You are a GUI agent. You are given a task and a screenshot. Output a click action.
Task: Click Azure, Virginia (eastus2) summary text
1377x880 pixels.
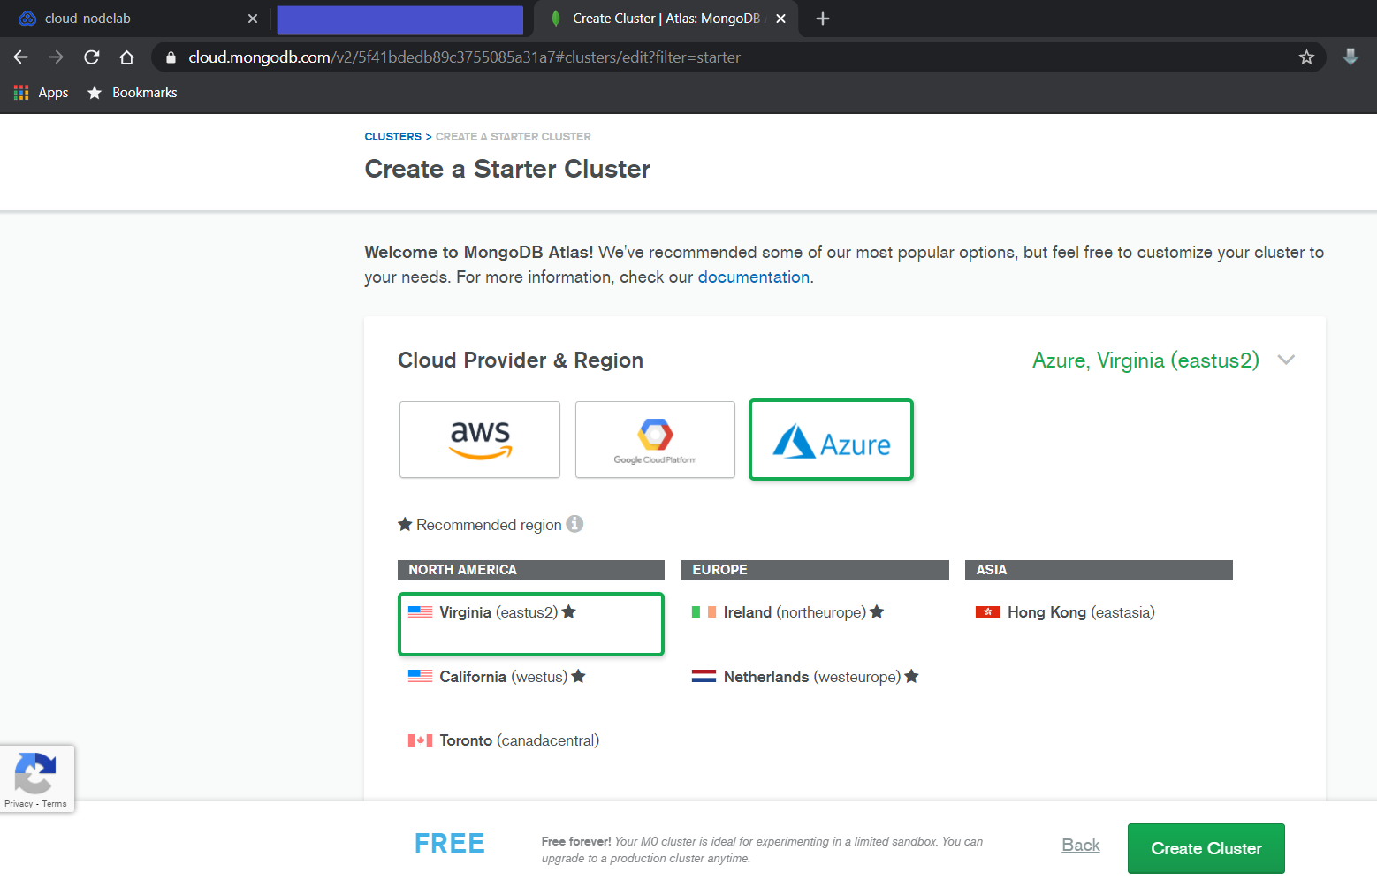[1145, 360]
